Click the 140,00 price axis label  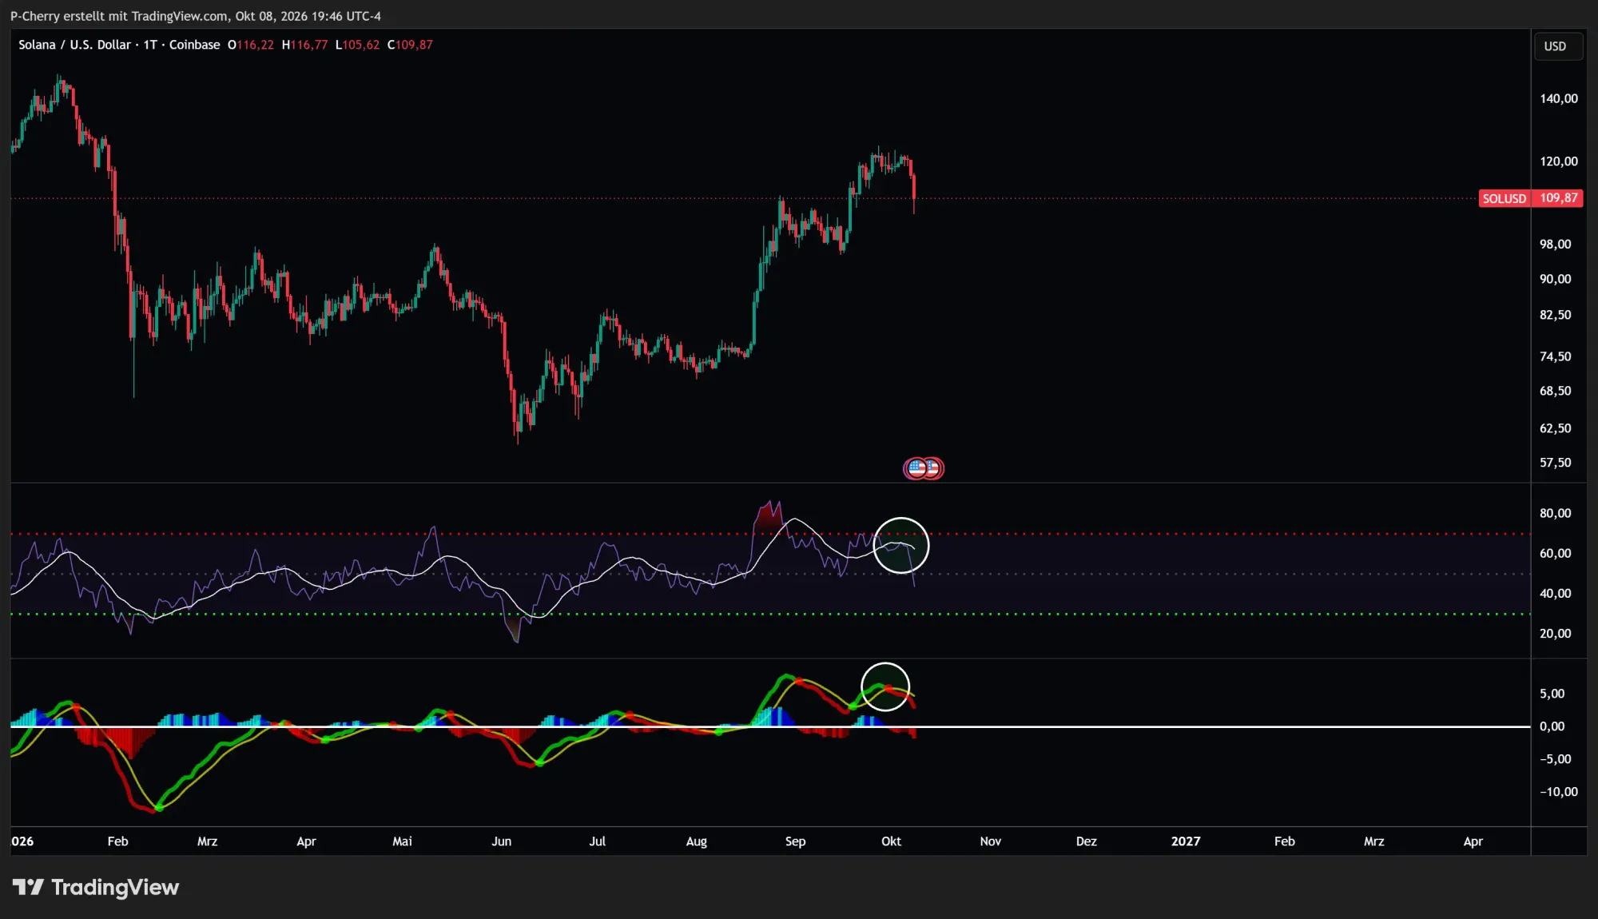[x=1559, y=98]
